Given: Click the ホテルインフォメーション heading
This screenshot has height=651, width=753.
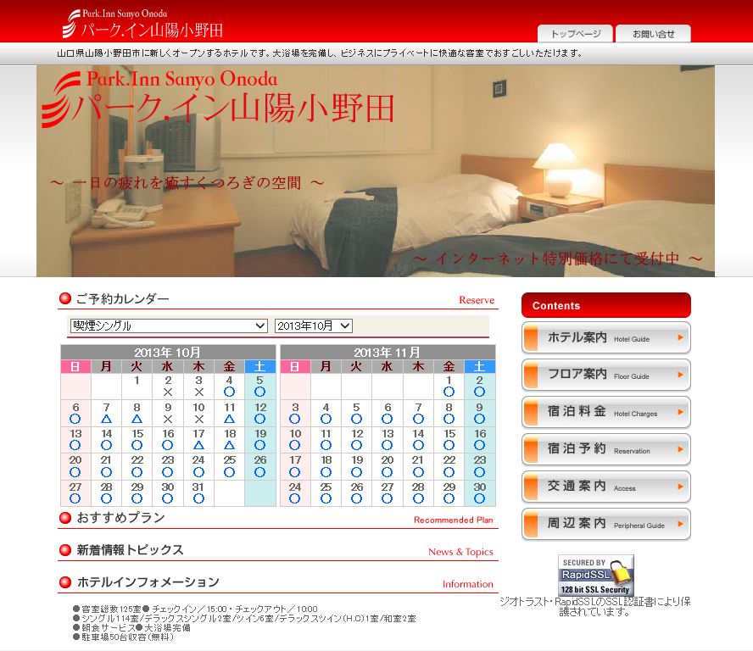Looking at the screenshot, I should point(148,581).
